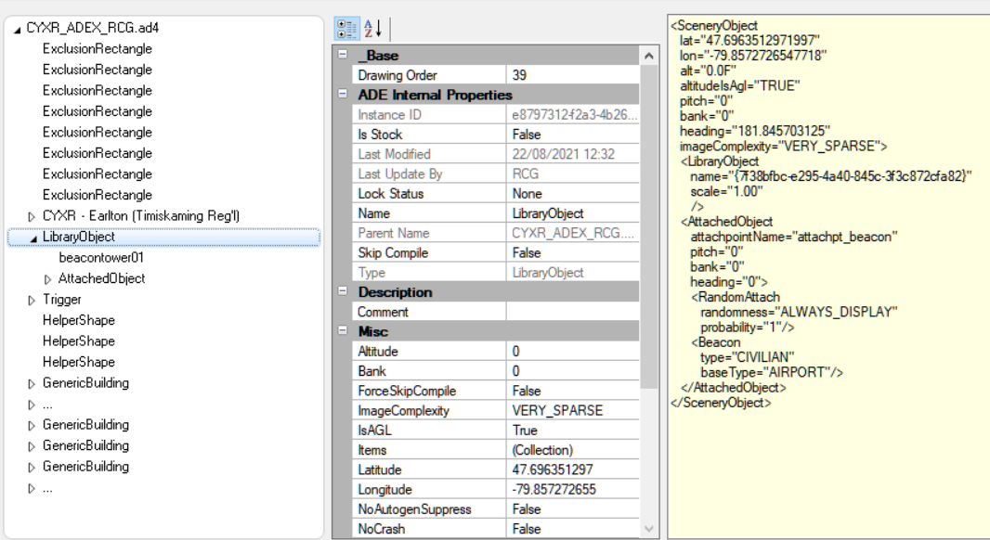Click the attachpointName="attachpt_beacon" XML line
This screenshot has height=540, width=990.
(794, 237)
